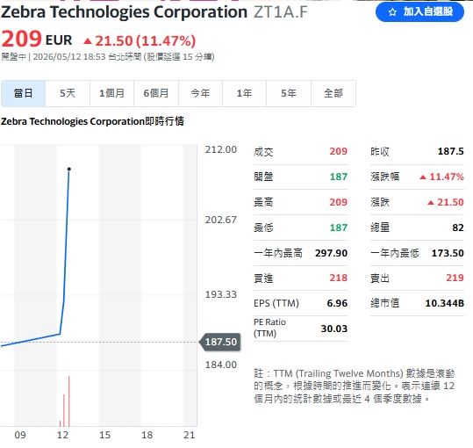The width and height of the screenshot is (473, 448).
Task: Click the Zebra Technologies Corporation title
Action: pos(124,12)
